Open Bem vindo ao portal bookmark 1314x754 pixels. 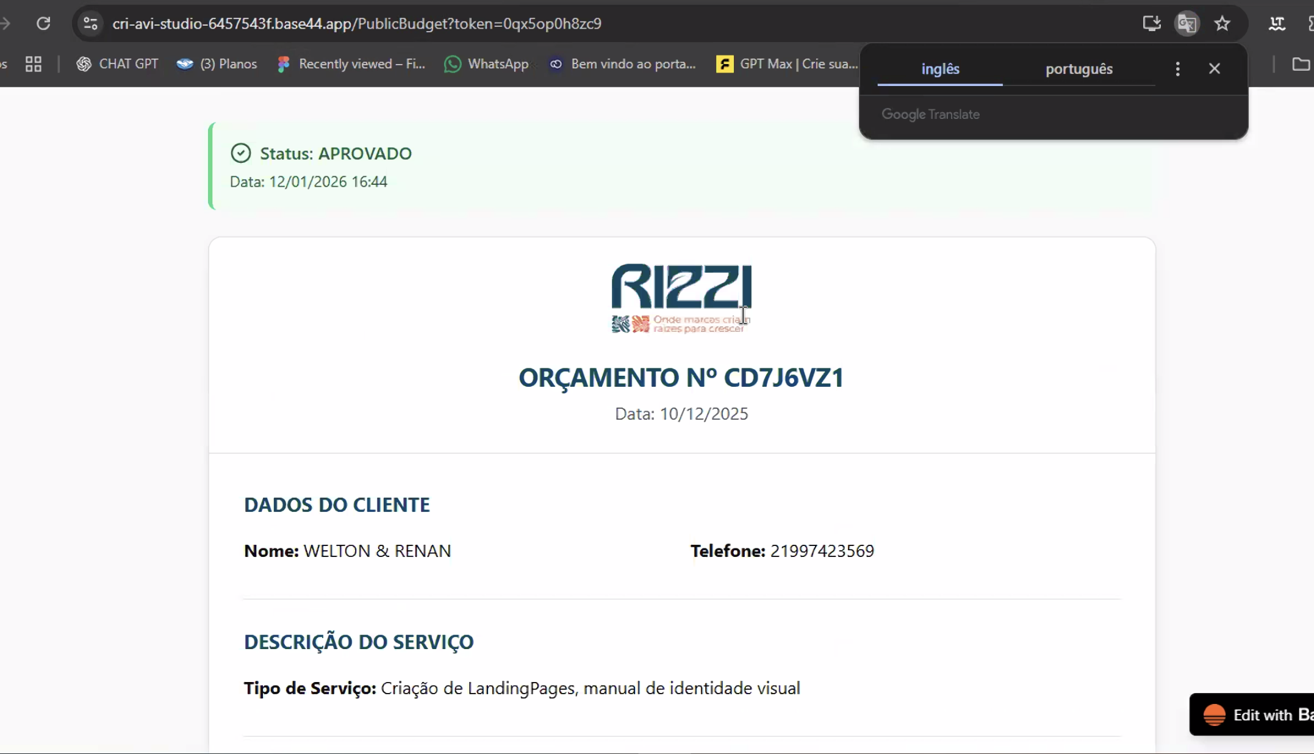coord(622,64)
